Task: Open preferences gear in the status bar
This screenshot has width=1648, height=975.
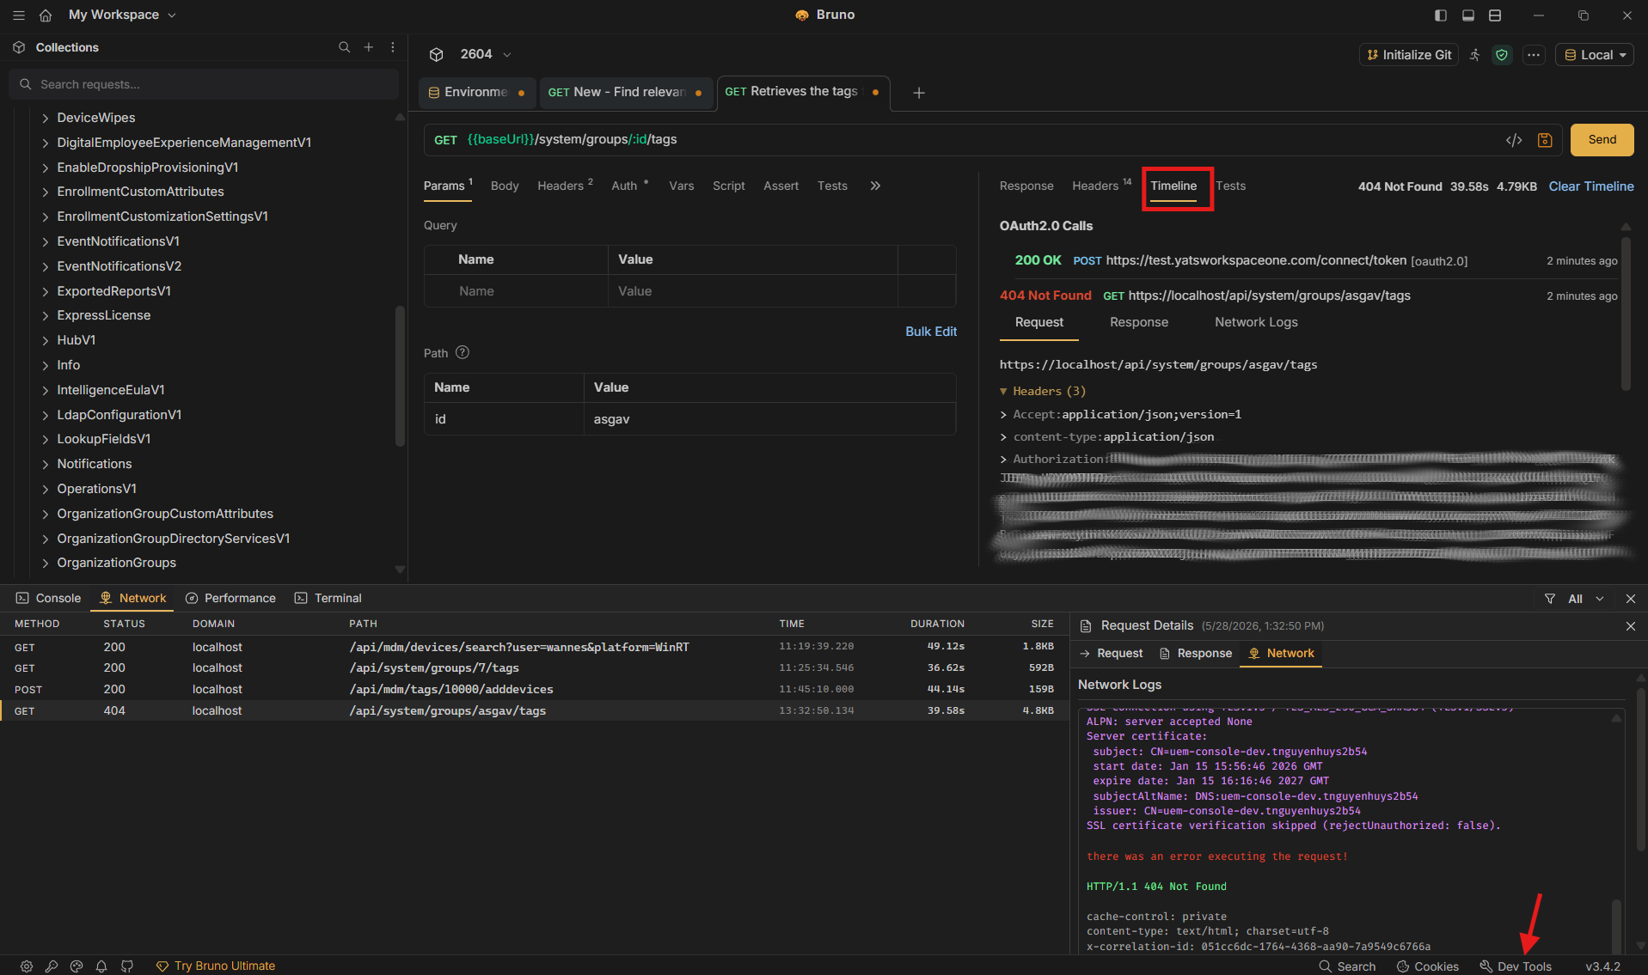Action: [x=27, y=966]
